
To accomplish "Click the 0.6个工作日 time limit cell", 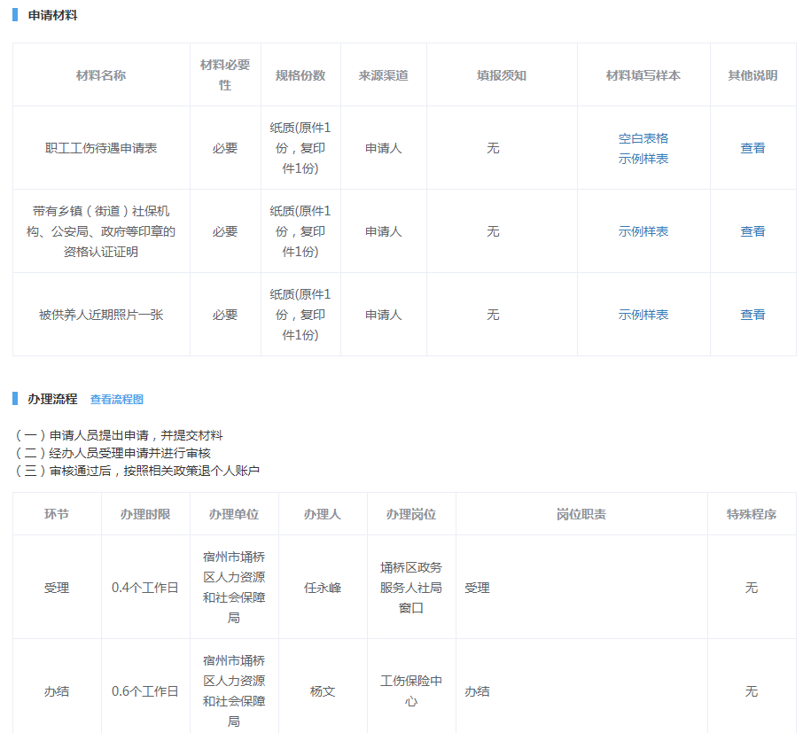I will (145, 691).
